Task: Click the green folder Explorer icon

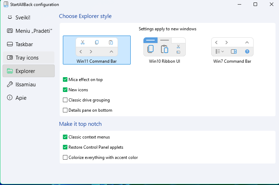Action: point(10,71)
